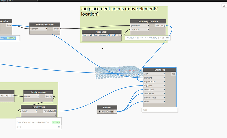
Task: Click the null preview bubble under Create Tag
Action: [160, 110]
